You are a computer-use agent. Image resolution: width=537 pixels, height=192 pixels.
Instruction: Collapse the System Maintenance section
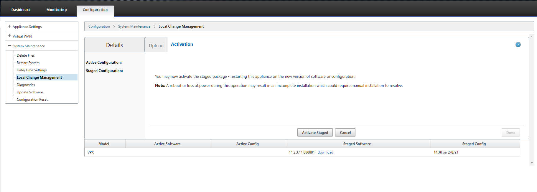coord(10,46)
